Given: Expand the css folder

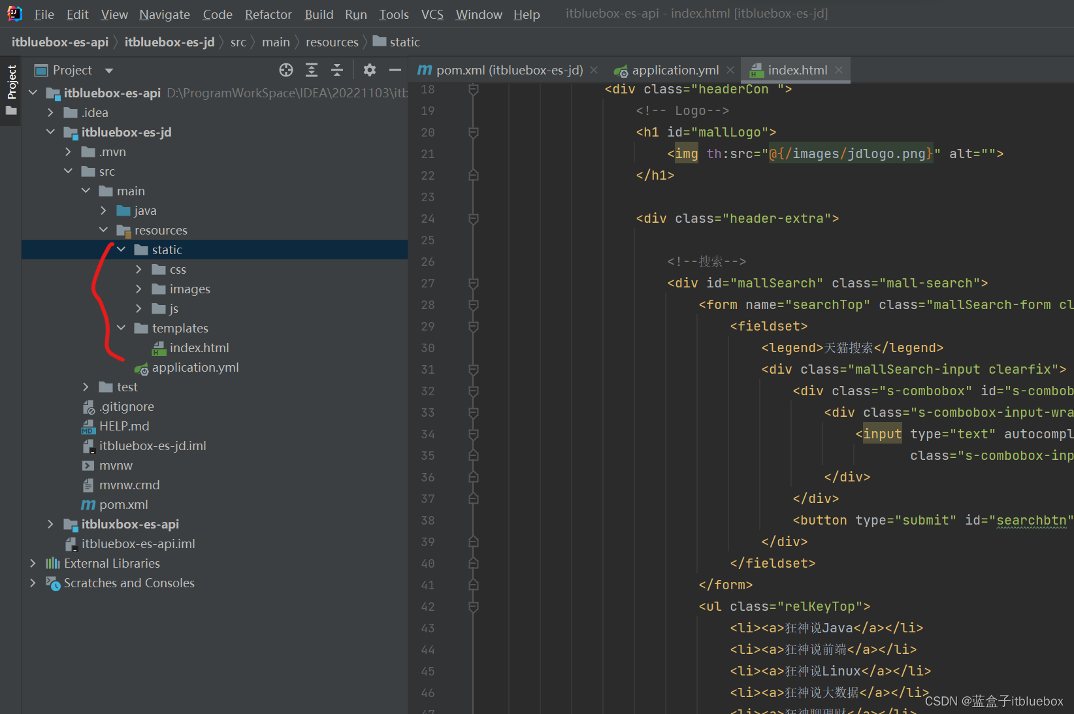Looking at the screenshot, I should click(x=138, y=269).
